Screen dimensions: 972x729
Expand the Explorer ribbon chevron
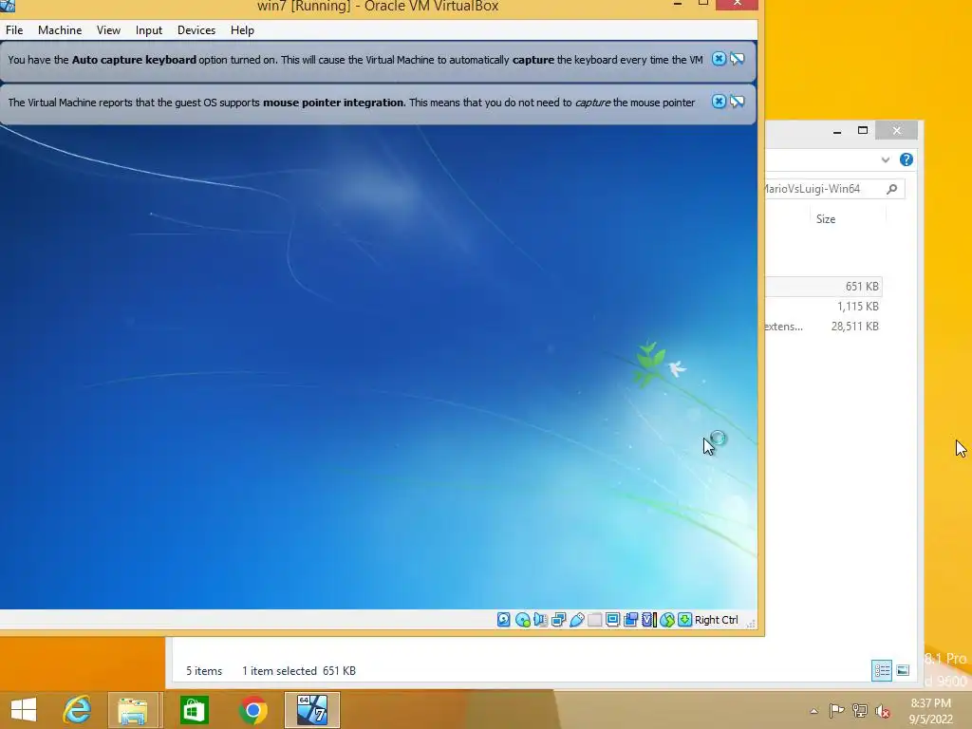click(x=886, y=159)
